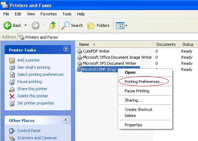Choose Properties in the context menu
This screenshot has width=198, height=141.
(145, 125)
